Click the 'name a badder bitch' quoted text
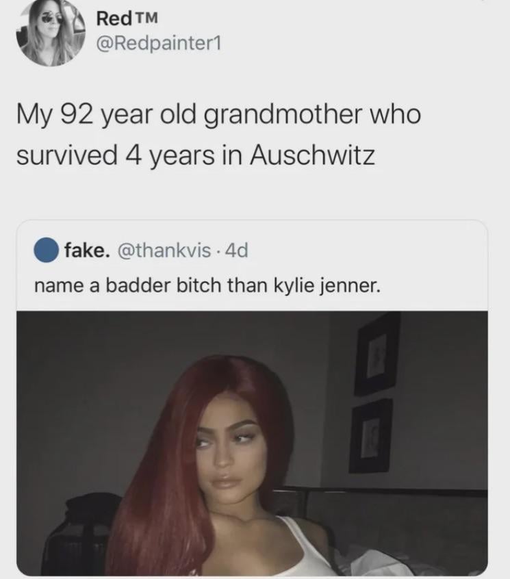Viewport: 510px width, 579px height. click(x=207, y=285)
